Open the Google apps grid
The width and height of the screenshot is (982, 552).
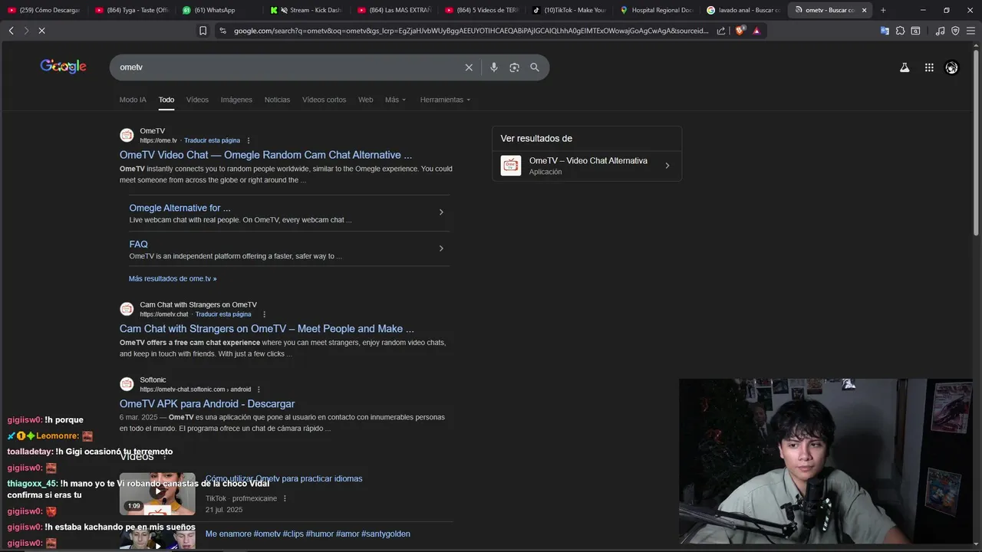coord(929,67)
